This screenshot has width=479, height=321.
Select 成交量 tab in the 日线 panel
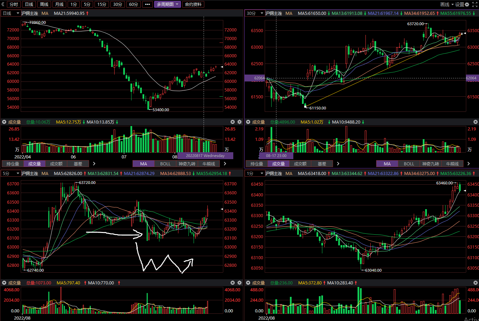coord(35,164)
